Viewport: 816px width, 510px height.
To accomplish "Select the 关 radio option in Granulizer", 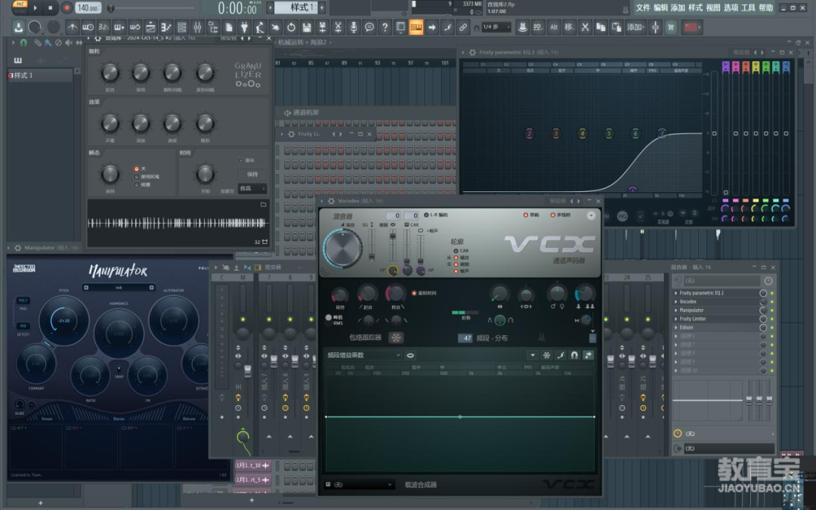I will point(136,168).
